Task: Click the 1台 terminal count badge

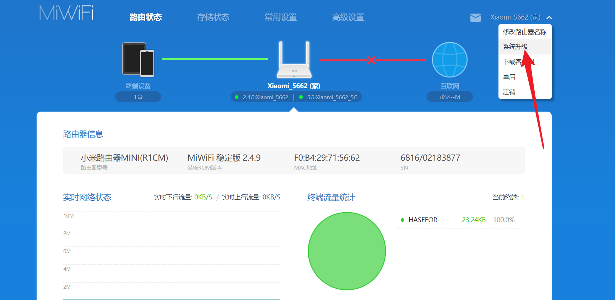Action: (138, 97)
